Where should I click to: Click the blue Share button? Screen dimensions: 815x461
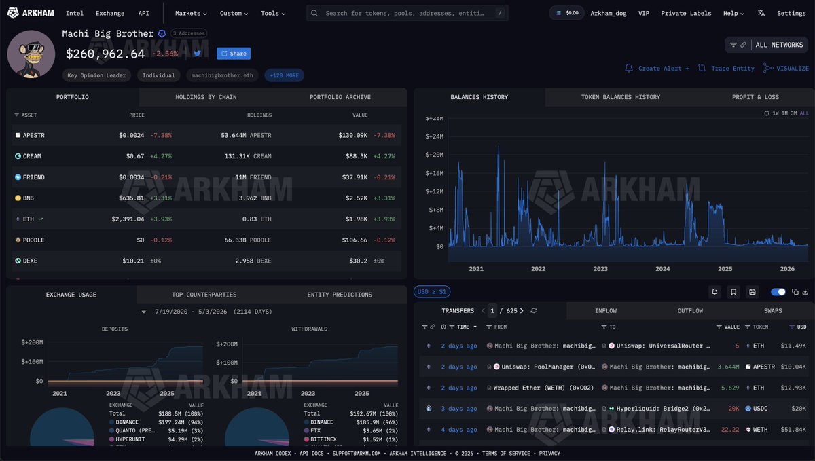(x=234, y=54)
